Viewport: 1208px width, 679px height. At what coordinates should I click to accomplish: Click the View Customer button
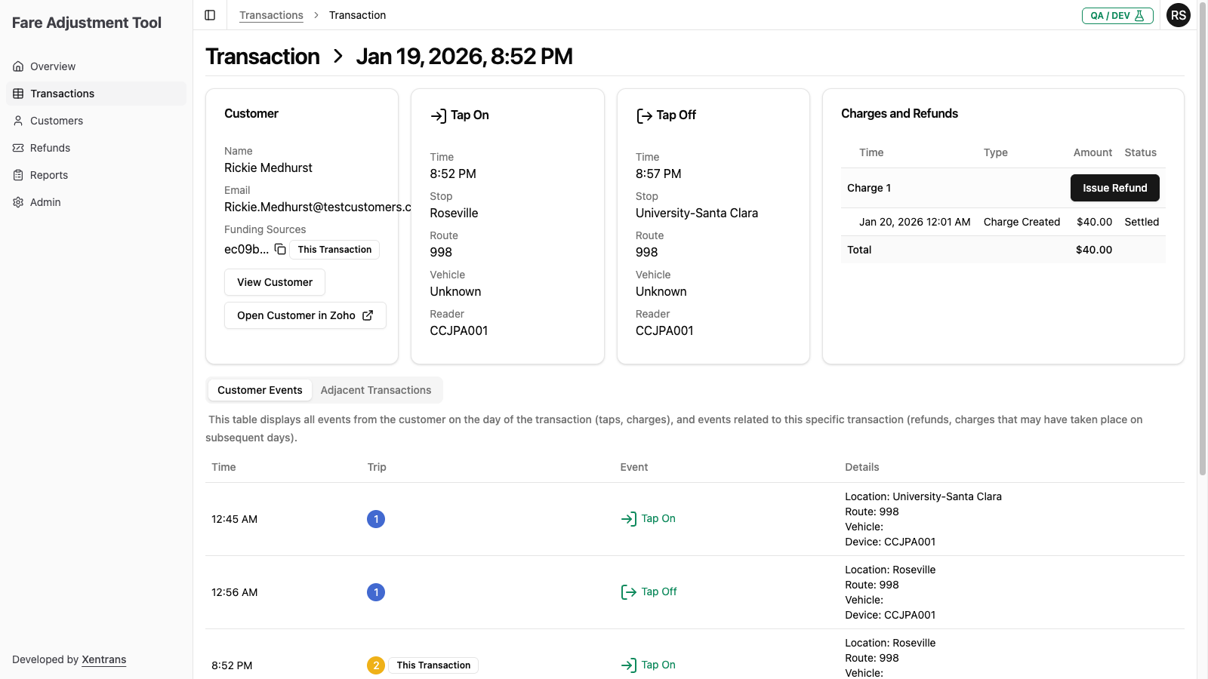pos(274,282)
